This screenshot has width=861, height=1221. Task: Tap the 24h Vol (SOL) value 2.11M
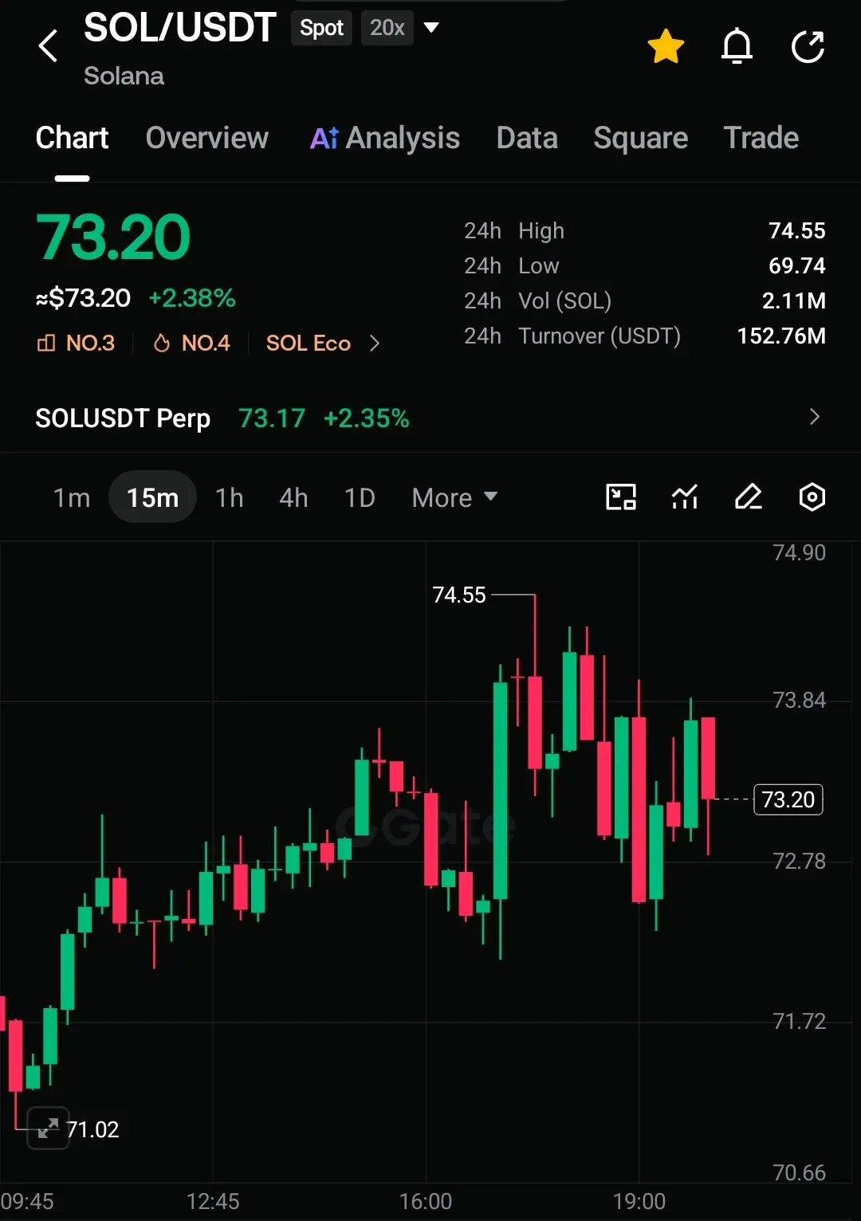click(x=794, y=301)
